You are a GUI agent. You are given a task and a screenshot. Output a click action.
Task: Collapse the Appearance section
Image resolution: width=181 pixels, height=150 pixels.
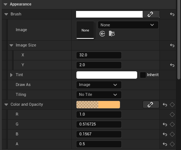[x=5, y=4]
